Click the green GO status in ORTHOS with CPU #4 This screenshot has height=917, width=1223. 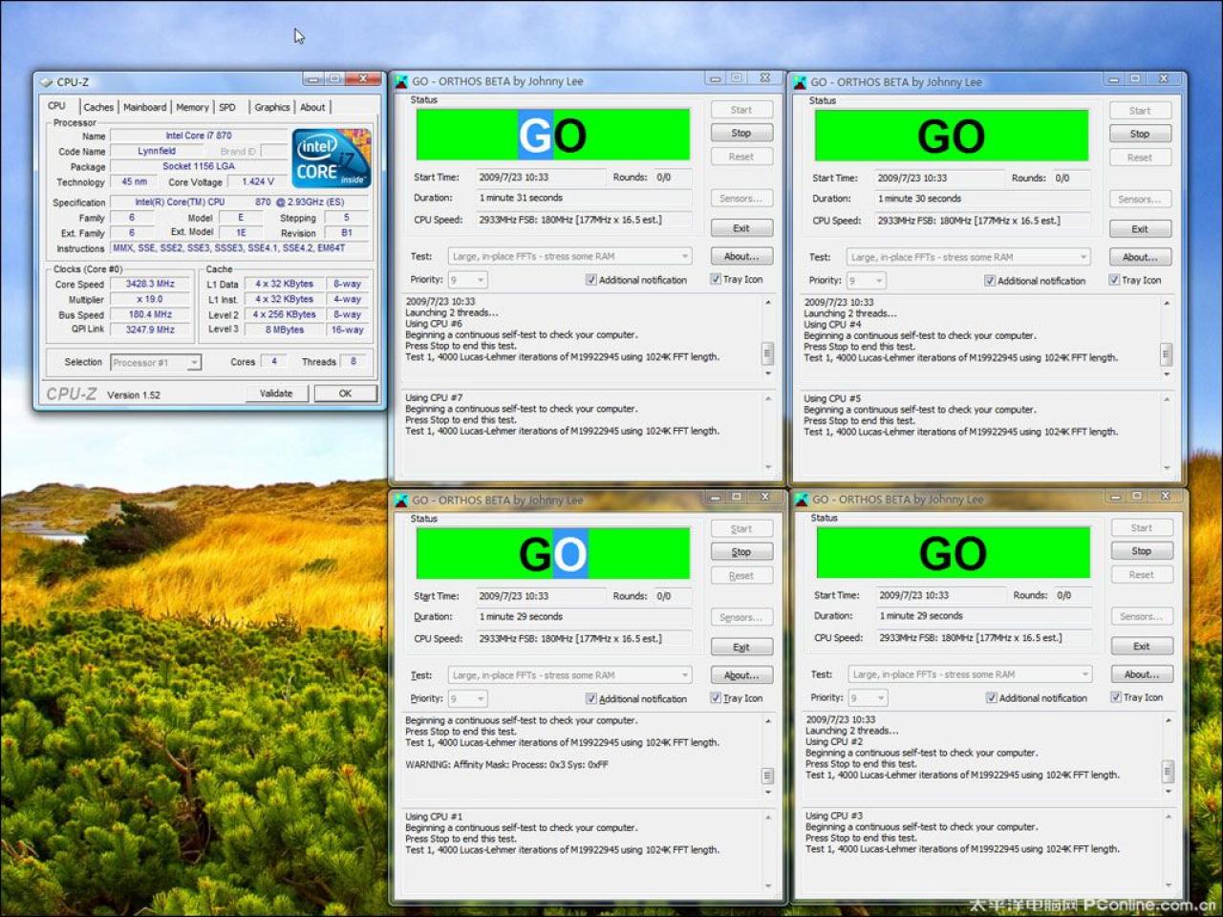[x=951, y=136]
